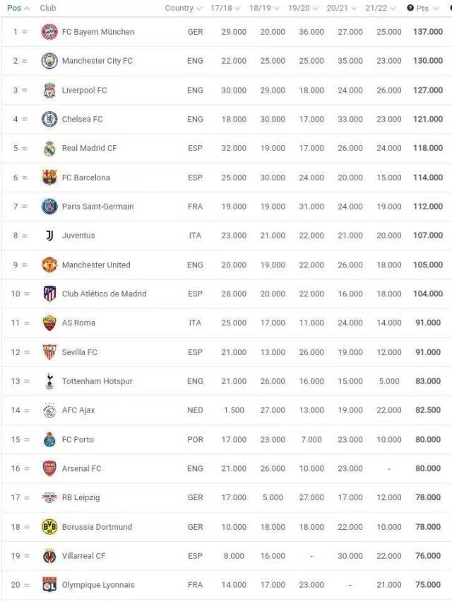
Task: Sort by the 19/20 season column
Action: click(303, 8)
